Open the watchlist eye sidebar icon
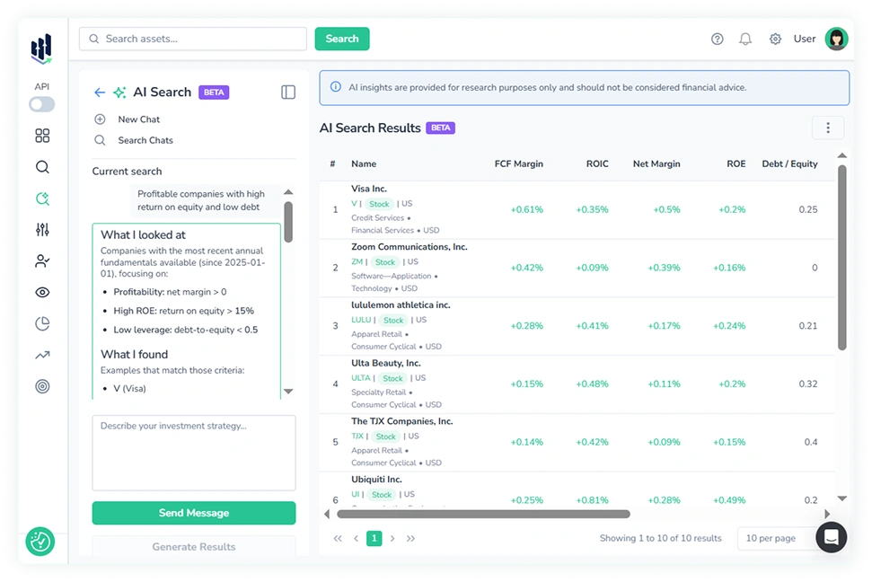Screen dimensions: 872x582 [42, 292]
